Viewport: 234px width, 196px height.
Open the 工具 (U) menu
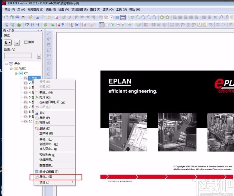pyautogui.click(x=121, y=10)
